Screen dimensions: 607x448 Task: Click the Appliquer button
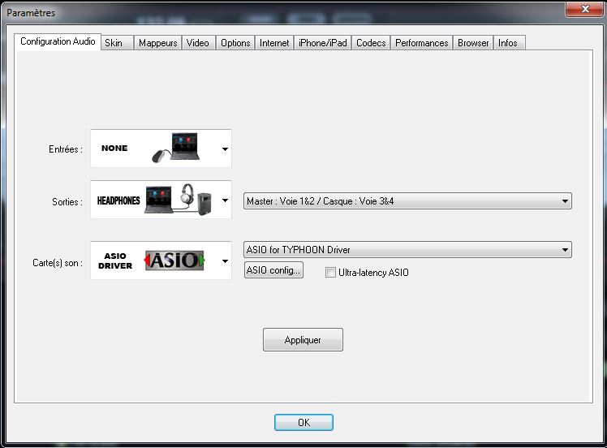pyautogui.click(x=303, y=339)
